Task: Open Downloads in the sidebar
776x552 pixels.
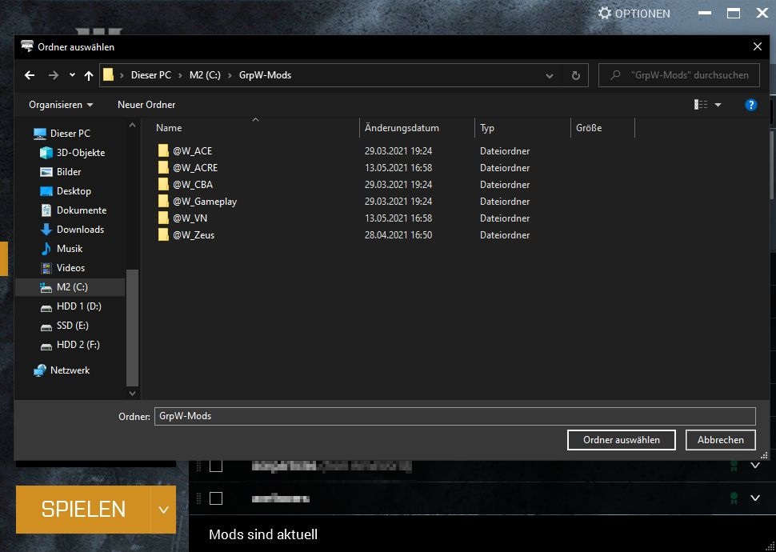Action: pyautogui.click(x=80, y=230)
